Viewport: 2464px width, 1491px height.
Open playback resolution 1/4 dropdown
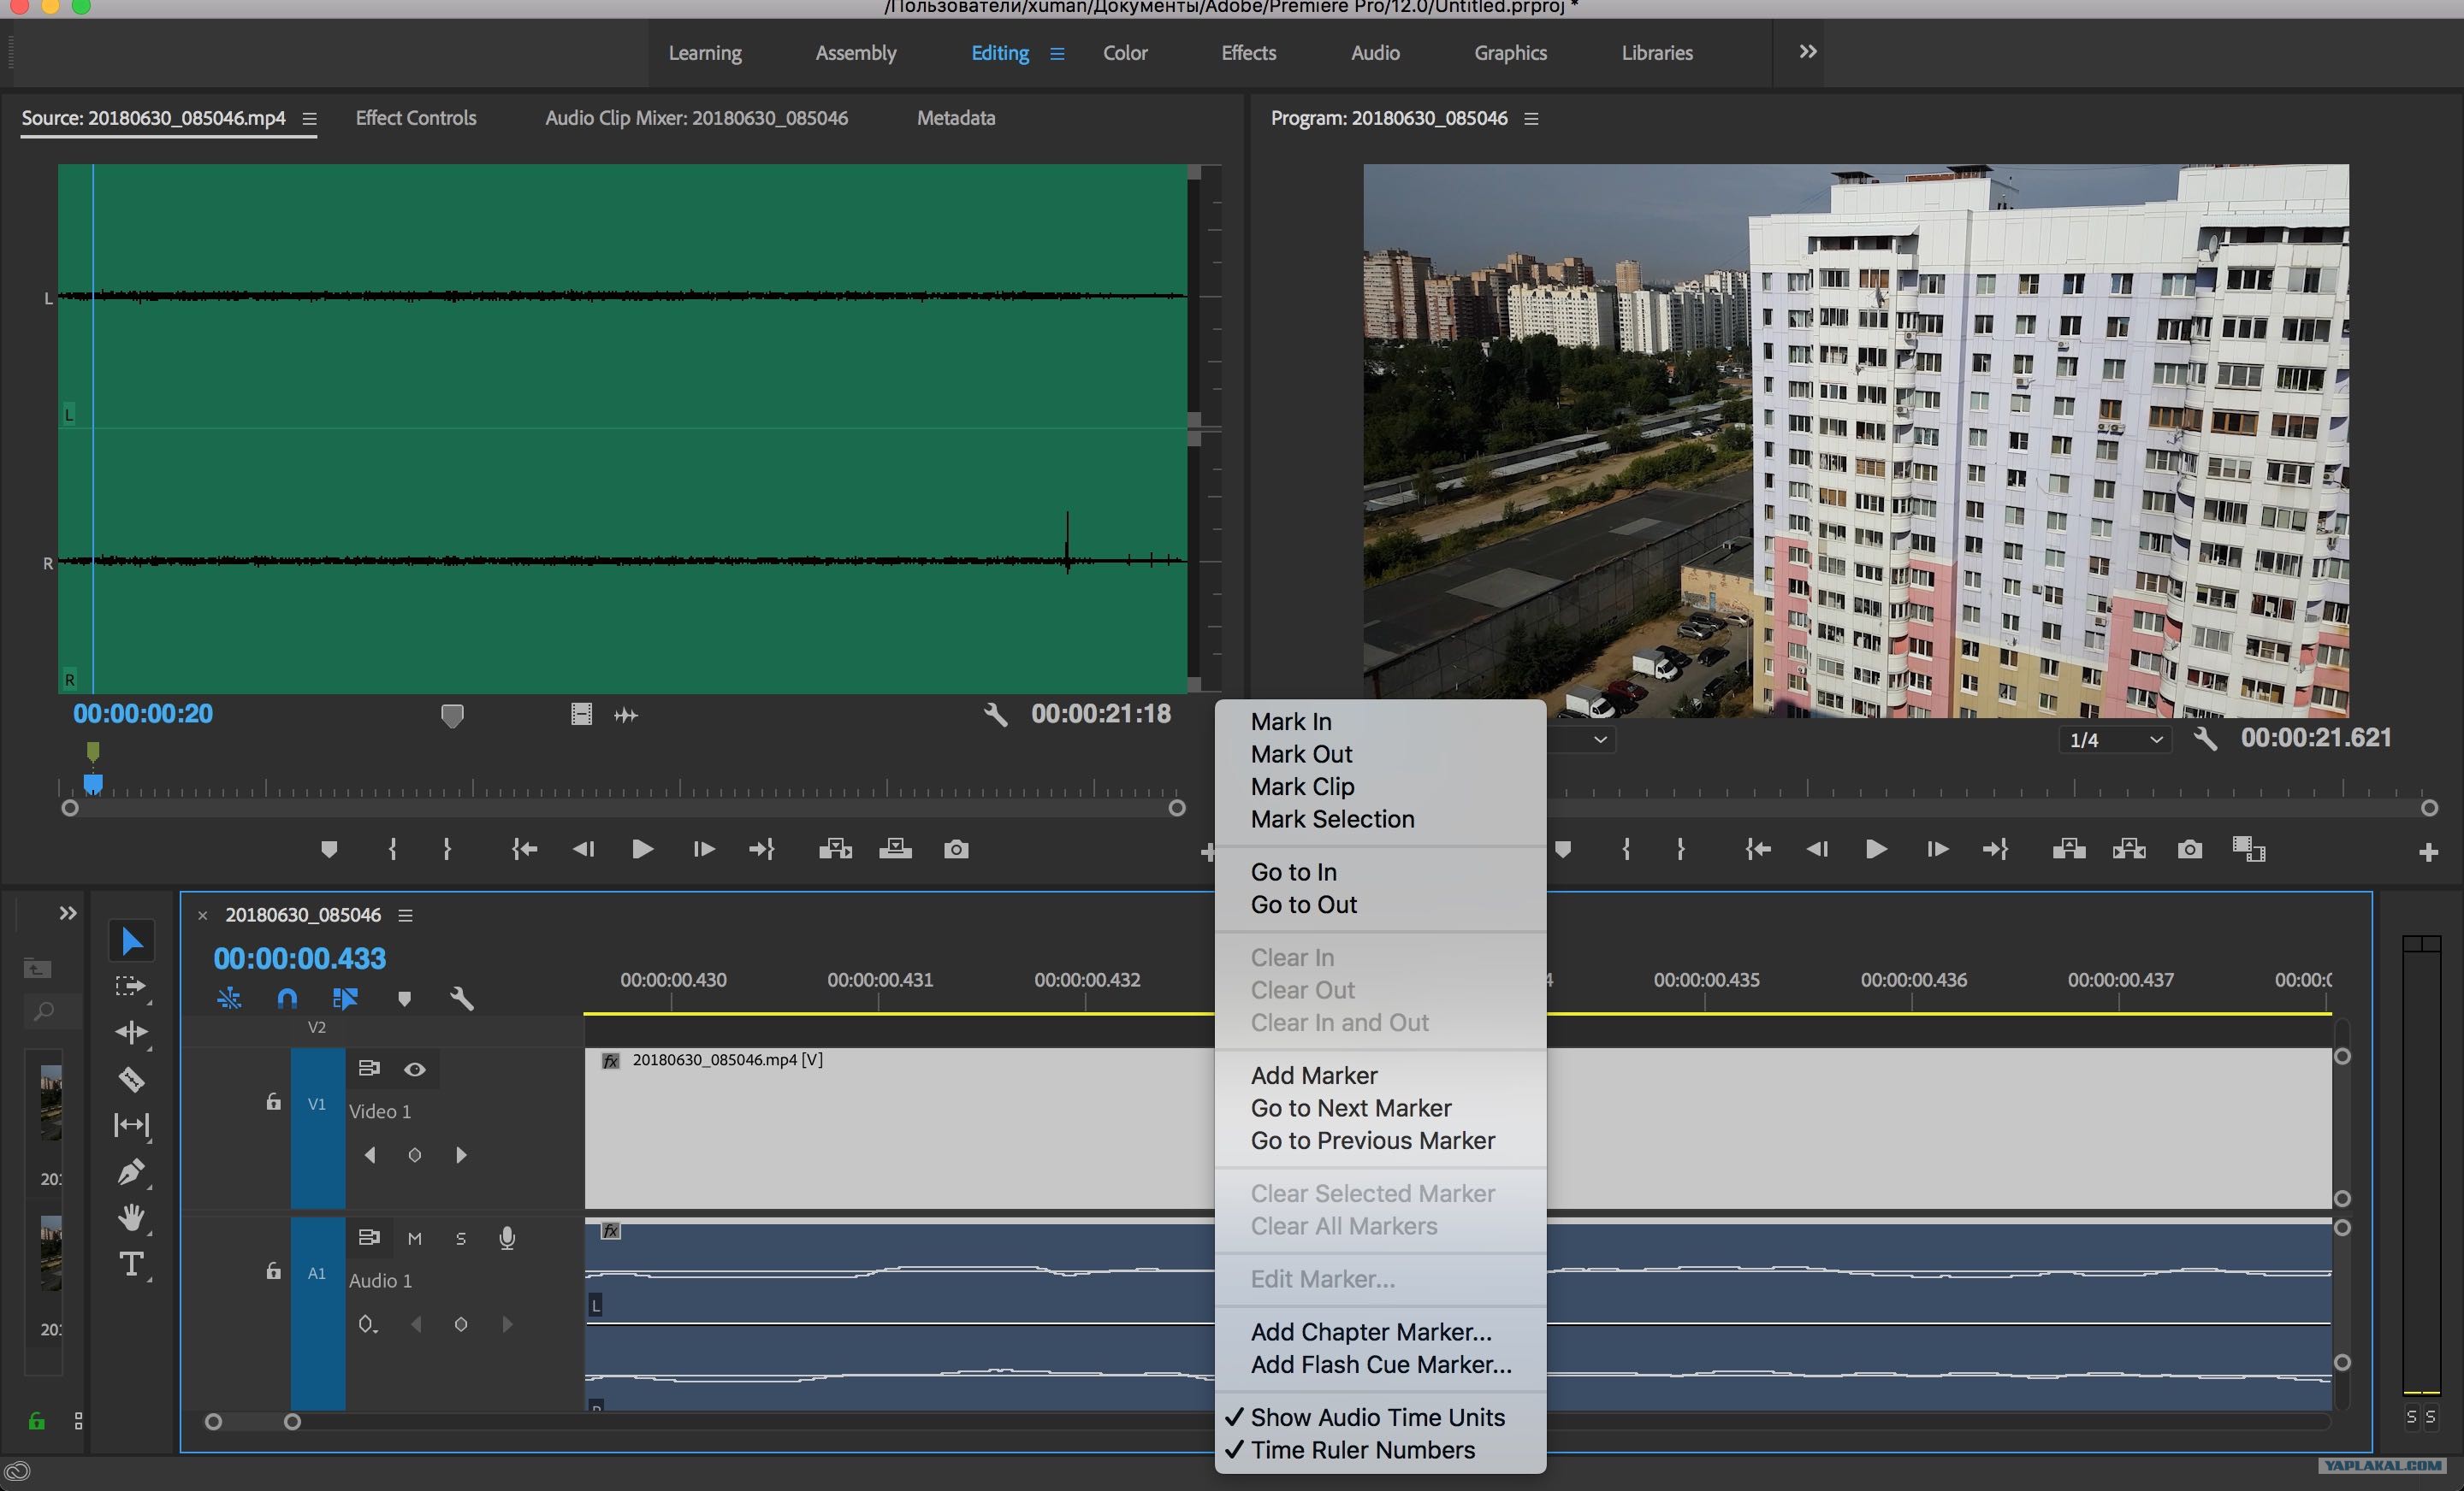pyautogui.click(x=2116, y=740)
